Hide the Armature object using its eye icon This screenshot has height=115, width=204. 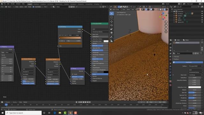pos(202,13)
